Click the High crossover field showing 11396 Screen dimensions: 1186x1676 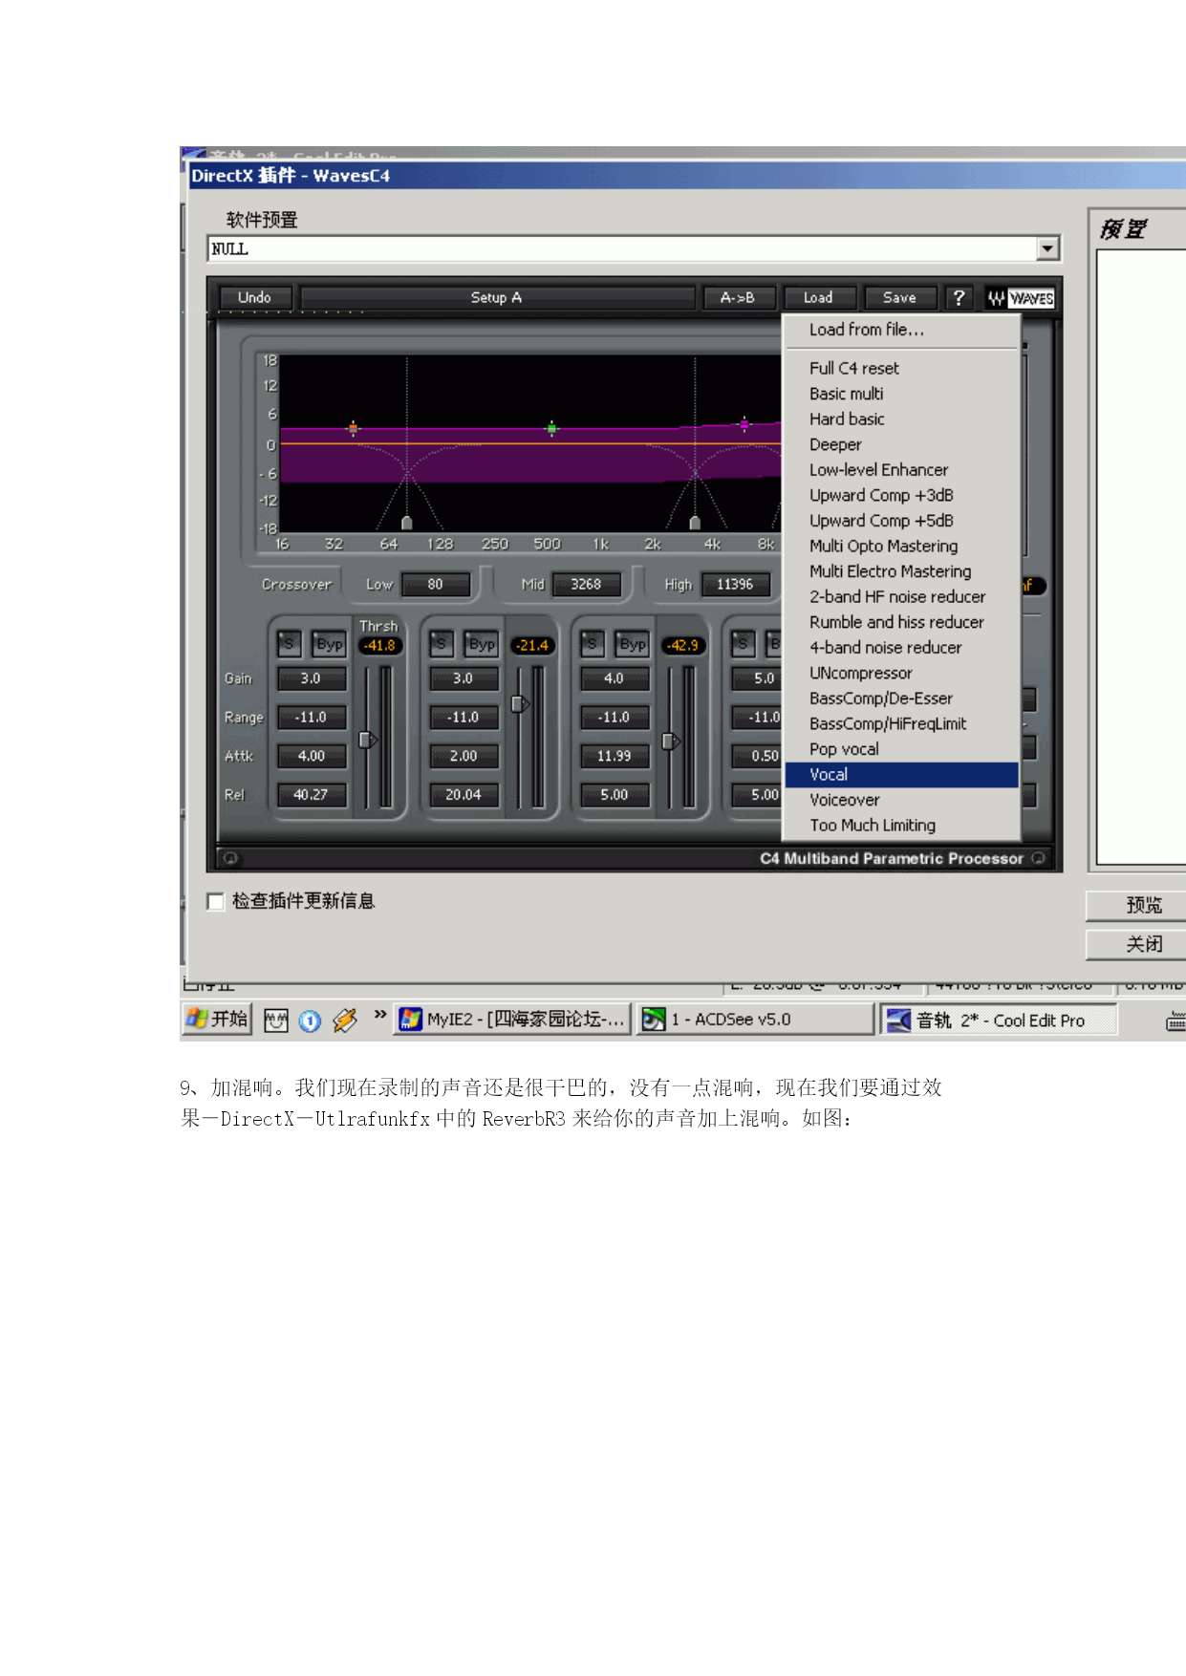(735, 584)
